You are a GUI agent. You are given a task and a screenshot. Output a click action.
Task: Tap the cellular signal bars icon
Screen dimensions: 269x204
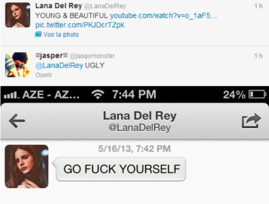[x=11, y=95]
